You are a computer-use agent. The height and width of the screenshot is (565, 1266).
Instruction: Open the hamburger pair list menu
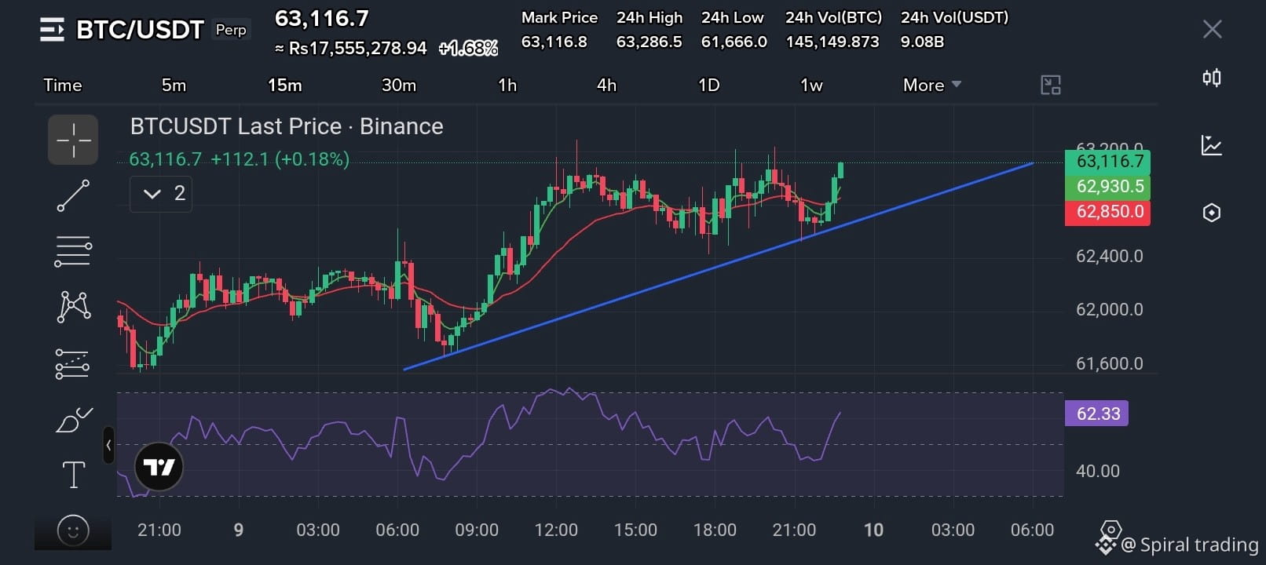click(52, 30)
